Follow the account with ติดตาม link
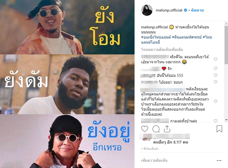 click(197, 10)
